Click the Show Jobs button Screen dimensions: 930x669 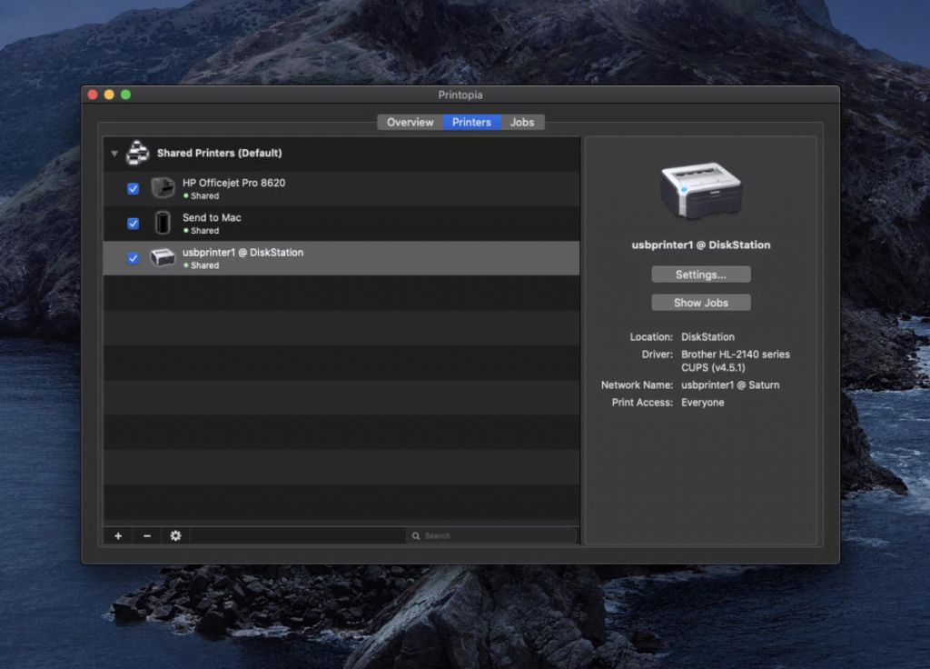[x=700, y=302]
